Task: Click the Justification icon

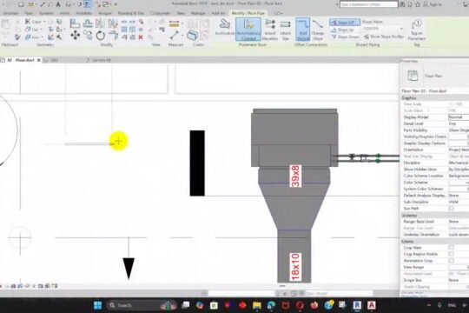Action: tap(225, 27)
